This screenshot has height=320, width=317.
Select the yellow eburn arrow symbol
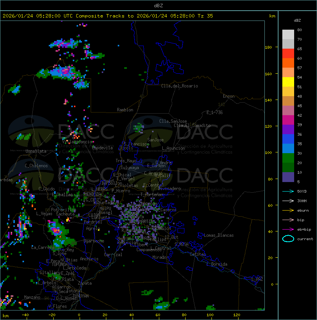point(288,211)
